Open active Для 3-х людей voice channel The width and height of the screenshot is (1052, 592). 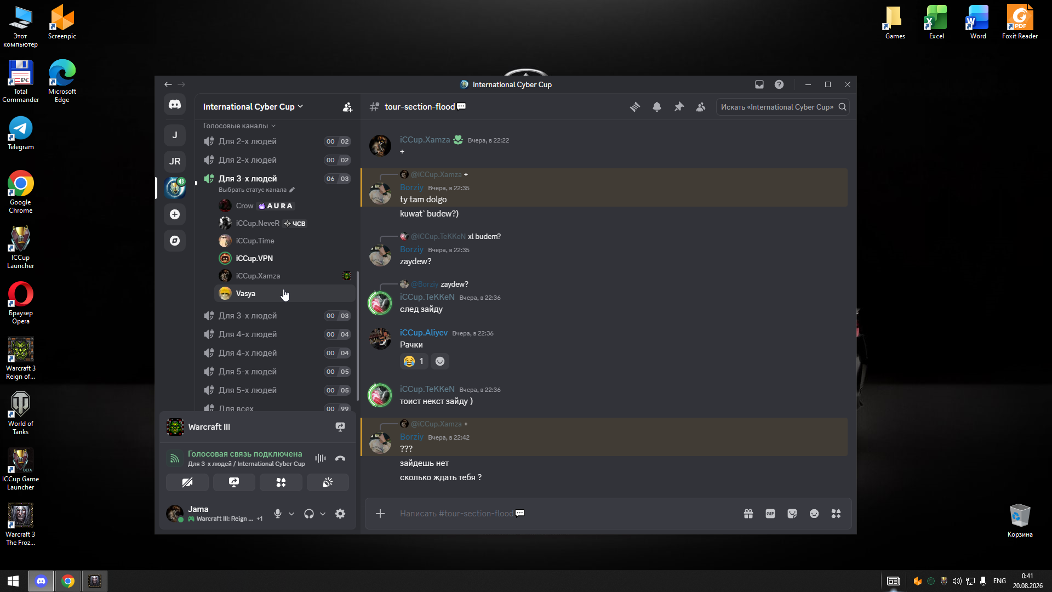[277, 179]
